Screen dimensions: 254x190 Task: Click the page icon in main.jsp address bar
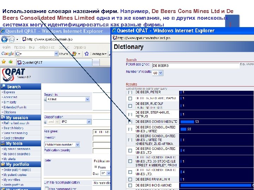coord(24,39)
